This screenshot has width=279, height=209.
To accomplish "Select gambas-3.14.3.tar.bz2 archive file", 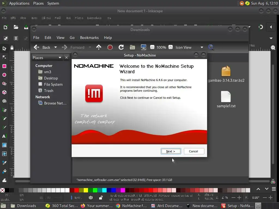I will click(x=226, y=74).
